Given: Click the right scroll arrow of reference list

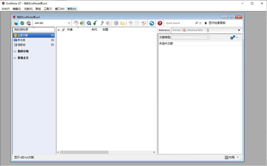Looking at the screenshot, I should pos(154,152).
